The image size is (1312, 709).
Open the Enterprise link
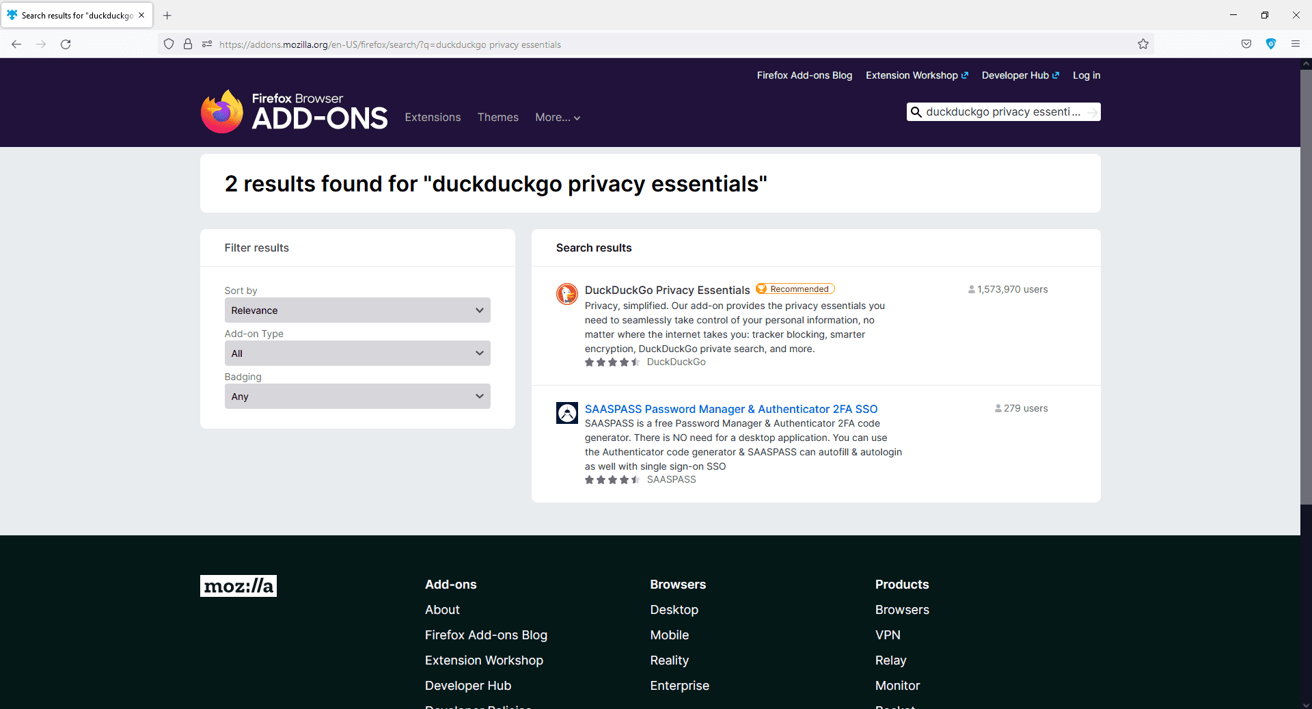point(680,686)
